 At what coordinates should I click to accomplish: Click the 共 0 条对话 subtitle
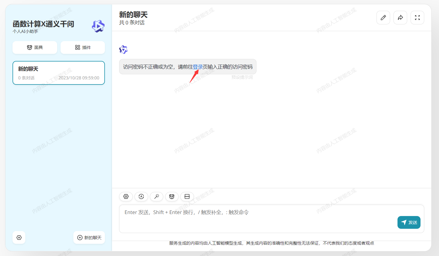point(132,23)
